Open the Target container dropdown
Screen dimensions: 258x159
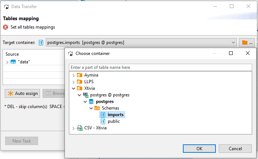point(234,43)
